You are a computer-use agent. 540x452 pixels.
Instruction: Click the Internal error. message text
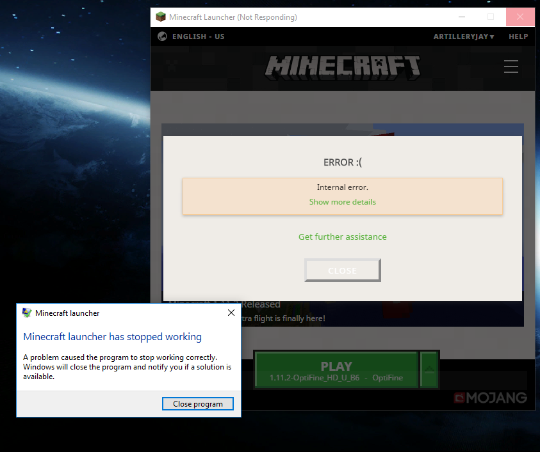pyautogui.click(x=342, y=187)
